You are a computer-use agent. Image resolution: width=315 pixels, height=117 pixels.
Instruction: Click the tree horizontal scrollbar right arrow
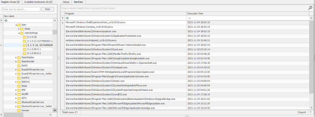tap(50, 115)
